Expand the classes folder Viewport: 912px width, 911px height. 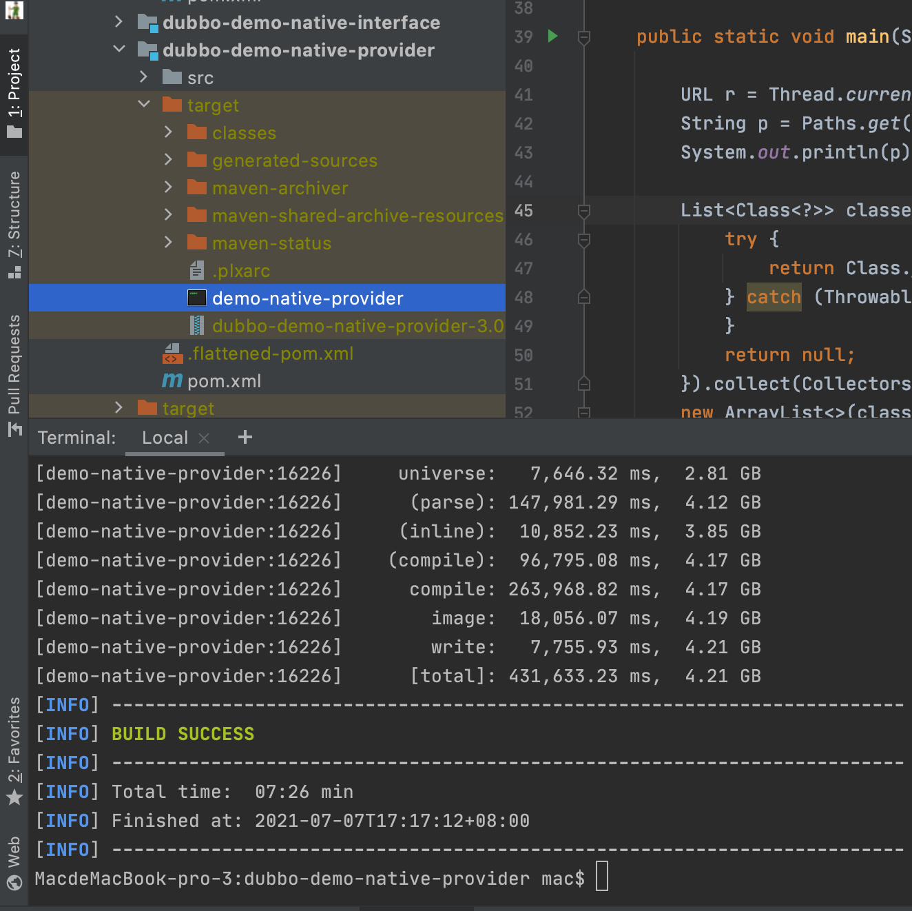[168, 132]
